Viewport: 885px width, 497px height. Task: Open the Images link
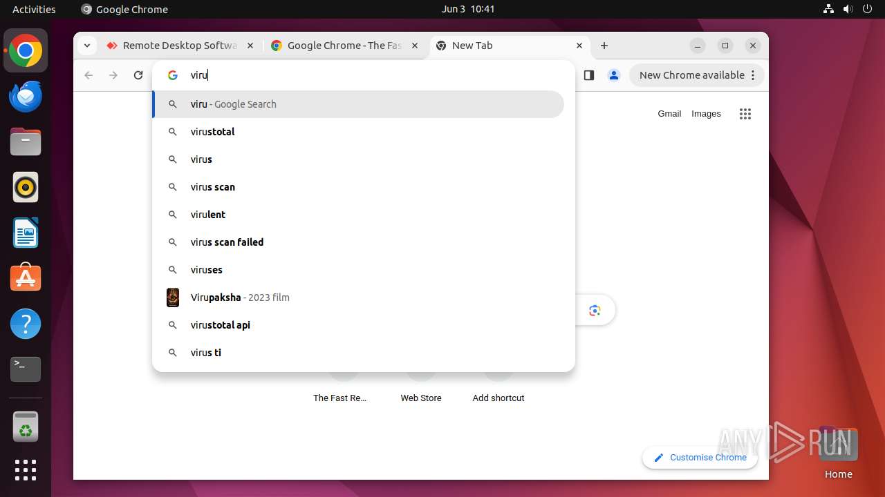[706, 114]
